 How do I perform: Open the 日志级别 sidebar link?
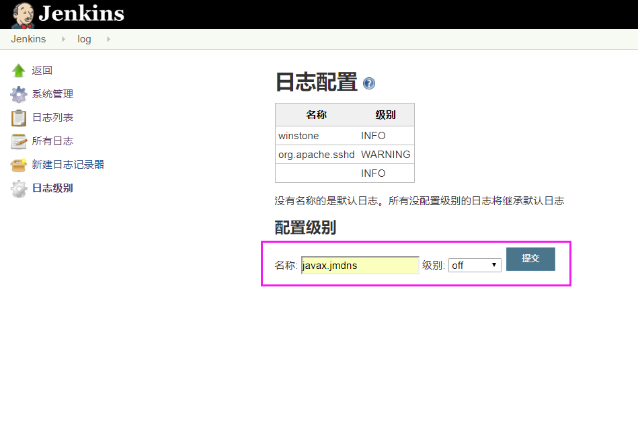pos(52,188)
